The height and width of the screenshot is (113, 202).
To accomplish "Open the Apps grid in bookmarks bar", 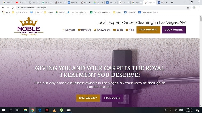I will [x=6, y=12].
